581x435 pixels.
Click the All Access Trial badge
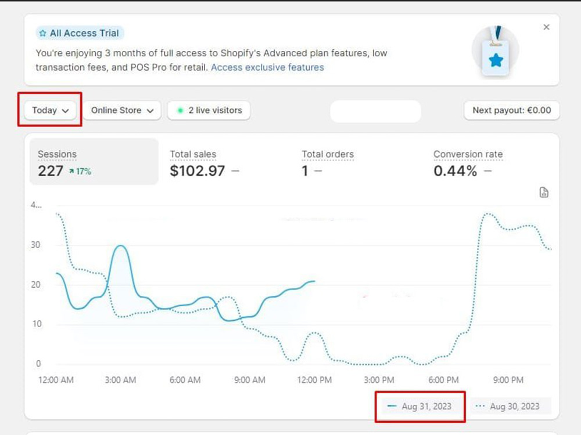point(80,33)
